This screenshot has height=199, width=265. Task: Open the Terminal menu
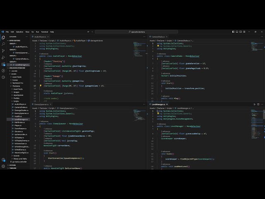coord(45,32)
